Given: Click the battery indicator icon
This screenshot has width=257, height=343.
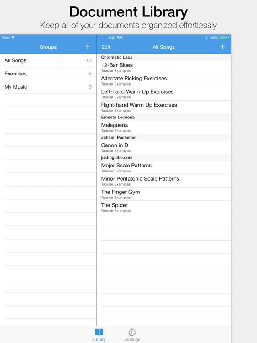Looking at the screenshot, I should coord(224,38).
